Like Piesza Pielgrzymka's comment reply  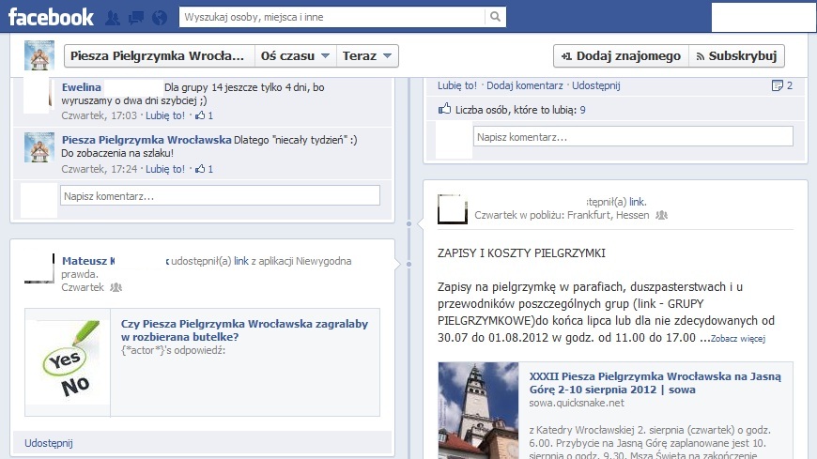point(165,169)
